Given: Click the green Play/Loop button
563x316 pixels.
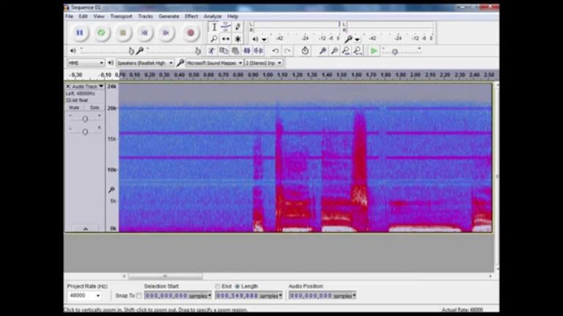Looking at the screenshot, I should pyautogui.click(x=101, y=33).
